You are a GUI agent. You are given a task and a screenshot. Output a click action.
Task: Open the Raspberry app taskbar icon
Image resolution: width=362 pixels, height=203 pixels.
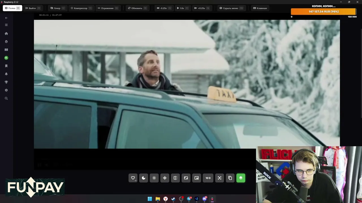[212, 199]
